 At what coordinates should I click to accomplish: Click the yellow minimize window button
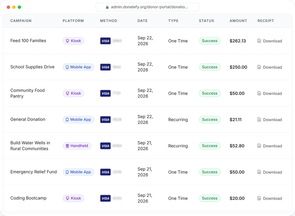[14, 7]
